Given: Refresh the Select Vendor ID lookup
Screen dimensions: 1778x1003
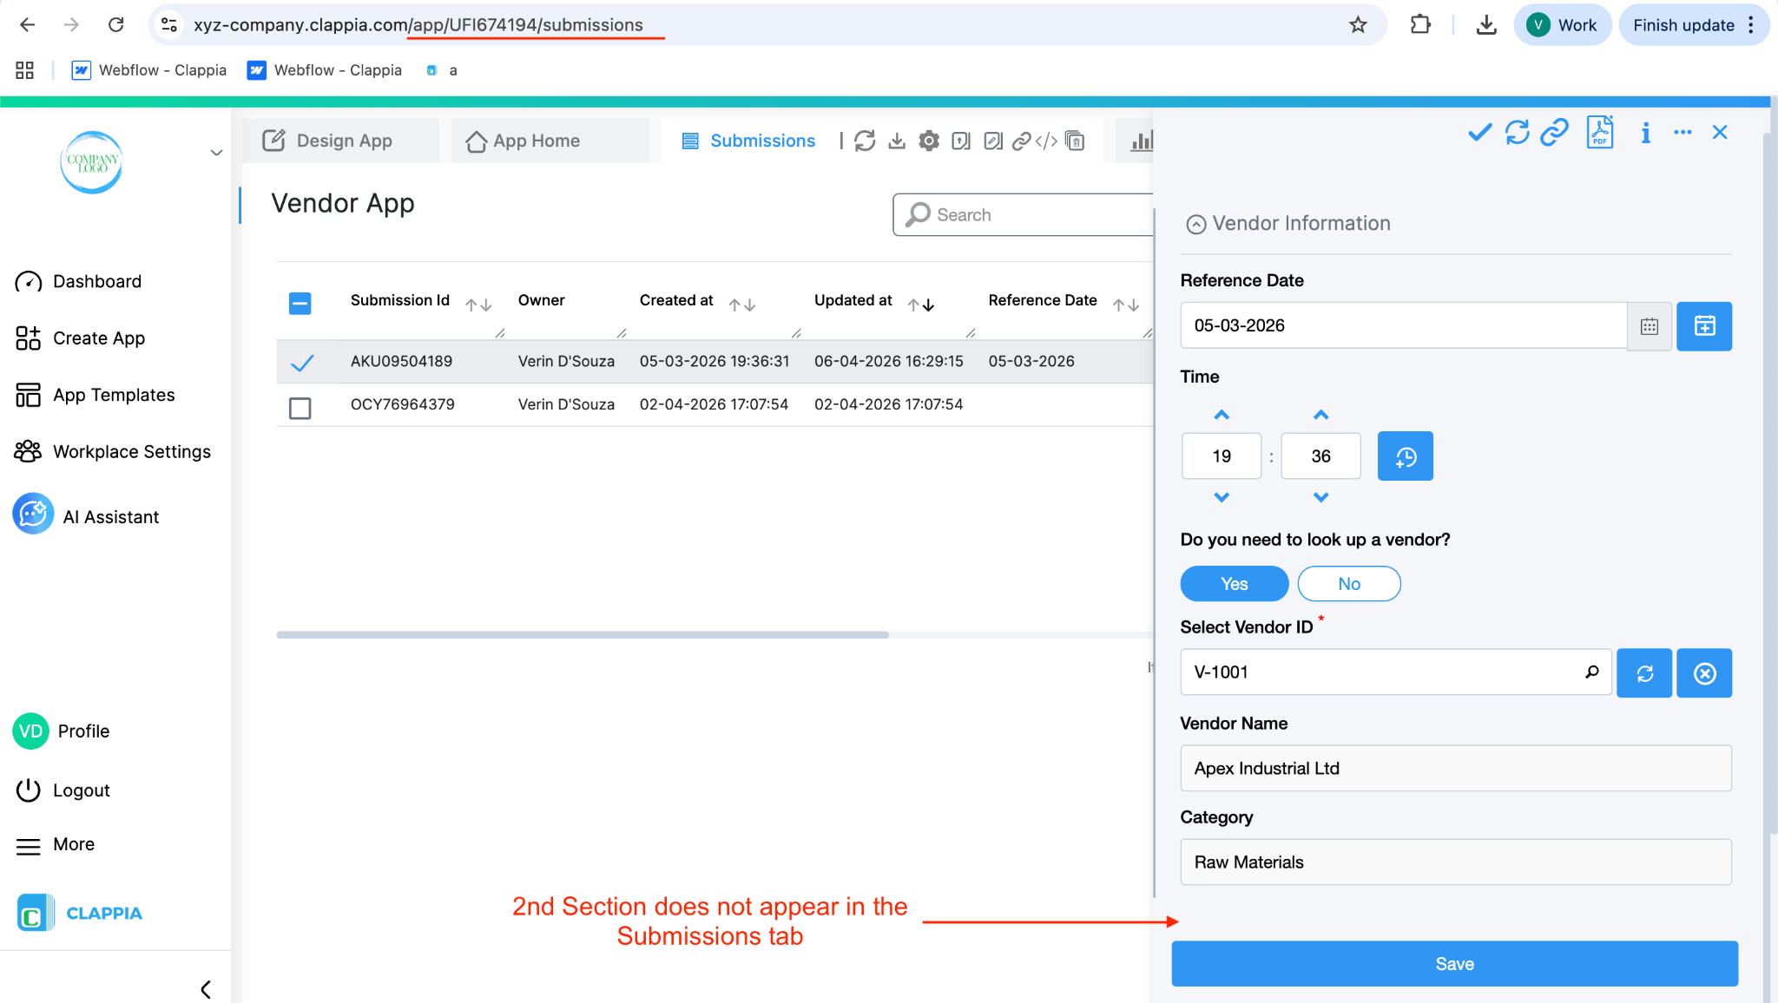Looking at the screenshot, I should tap(1644, 673).
